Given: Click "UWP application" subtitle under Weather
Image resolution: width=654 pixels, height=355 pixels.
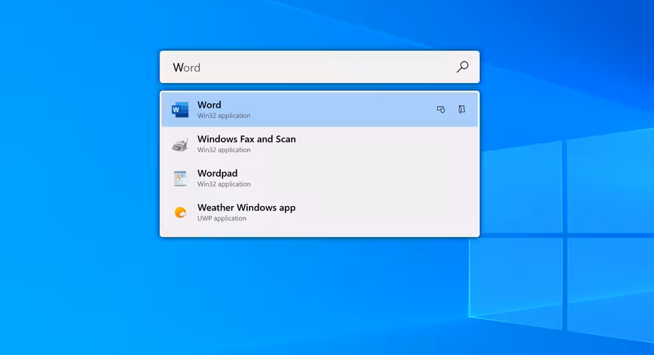Looking at the screenshot, I should coord(222,219).
